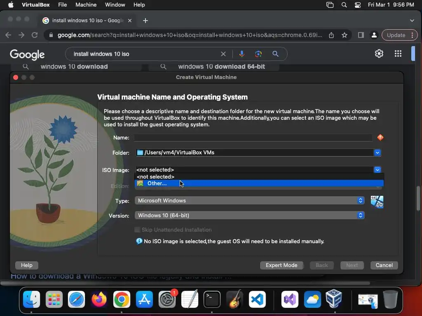This screenshot has width=422, height=316.
Task: Click the Google search magnifier button
Action: pyautogui.click(x=275, y=54)
